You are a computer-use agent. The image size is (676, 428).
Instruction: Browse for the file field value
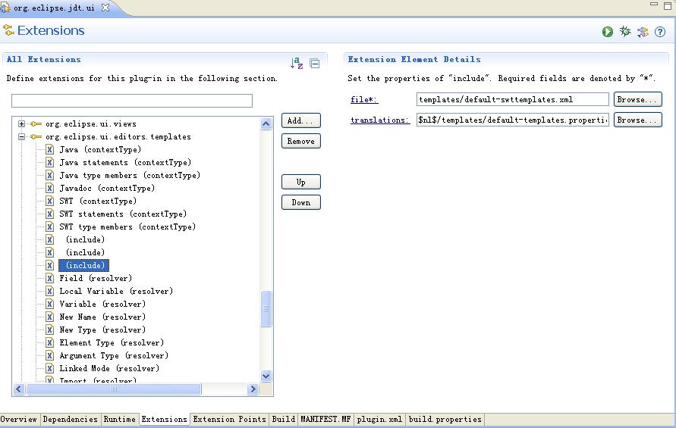(637, 99)
